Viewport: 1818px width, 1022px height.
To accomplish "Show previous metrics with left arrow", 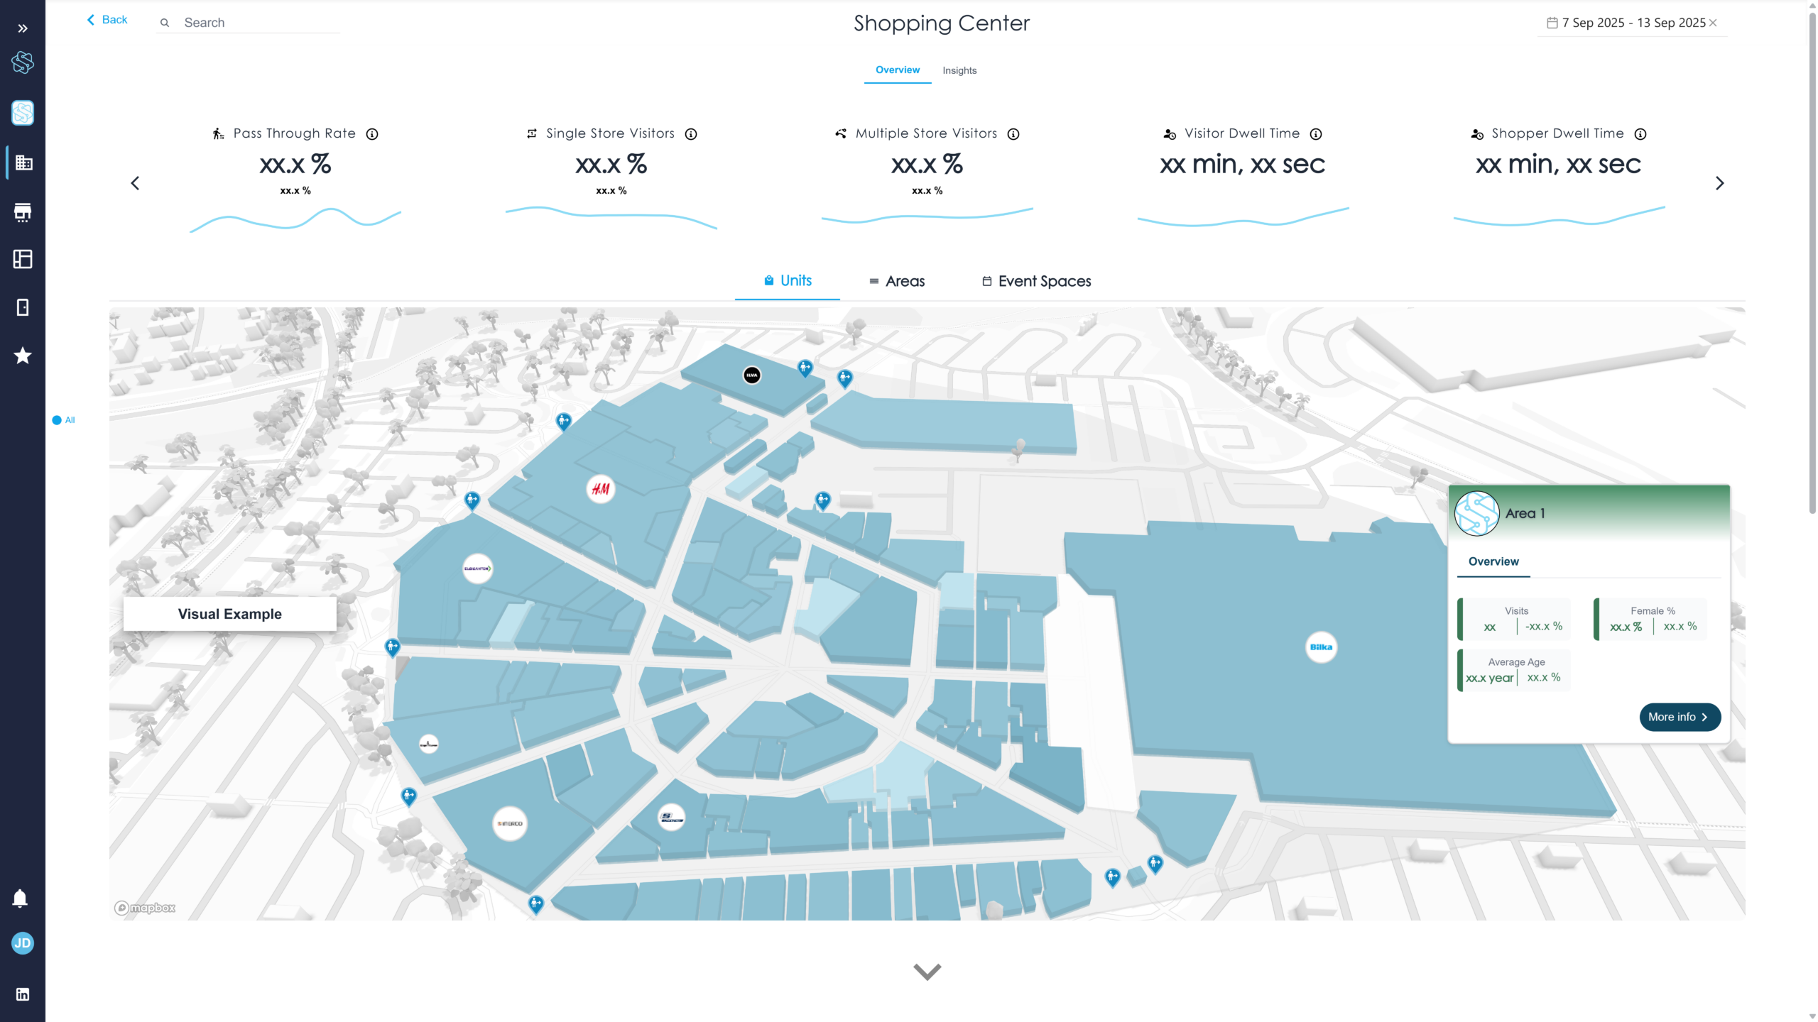I will (x=135, y=184).
